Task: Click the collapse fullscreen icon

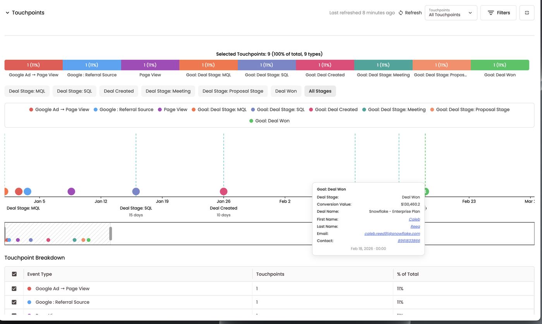Action: 527,13
